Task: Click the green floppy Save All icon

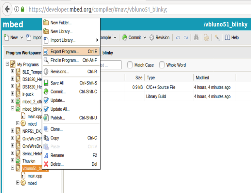Action: (46, 83)
